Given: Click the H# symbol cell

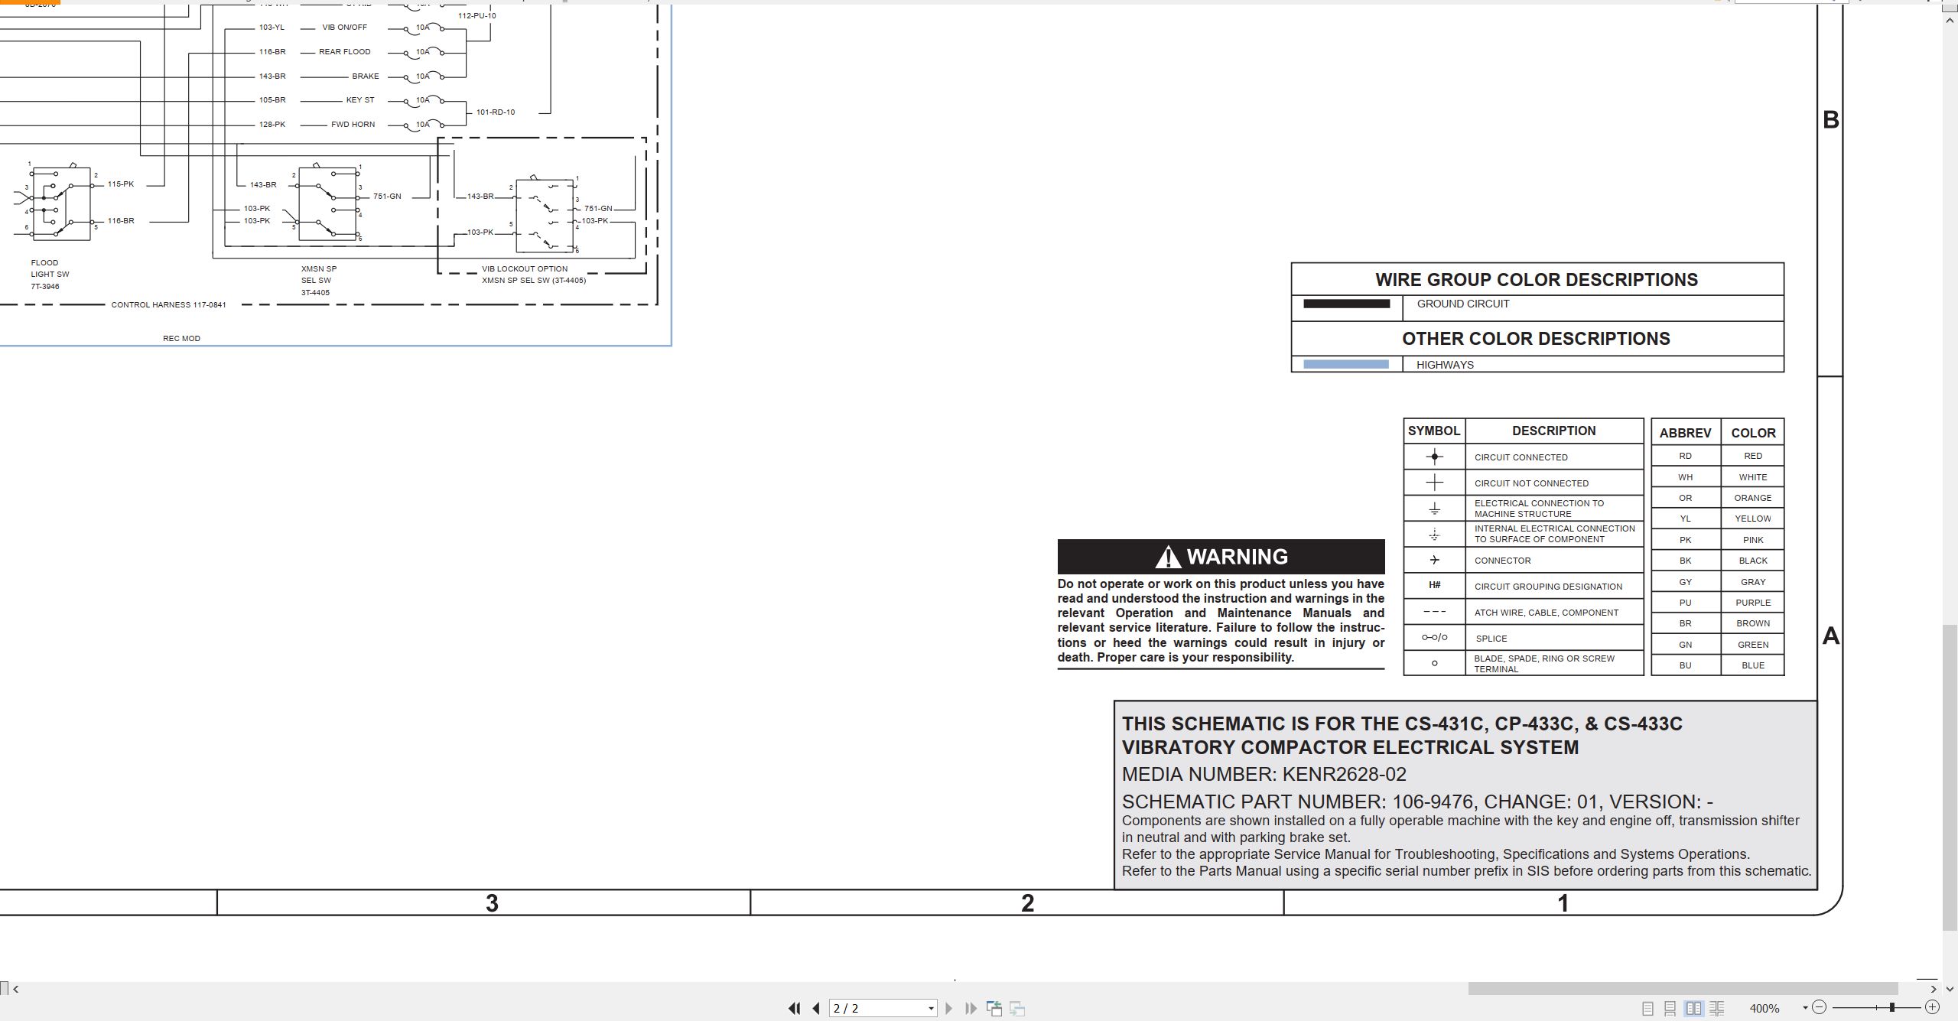Looking at the screenshot, I should tap(1434, 585).
